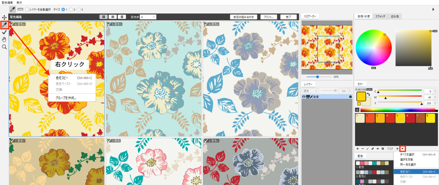Click the navigator preview thumbnail

click(x=327, y=48)
